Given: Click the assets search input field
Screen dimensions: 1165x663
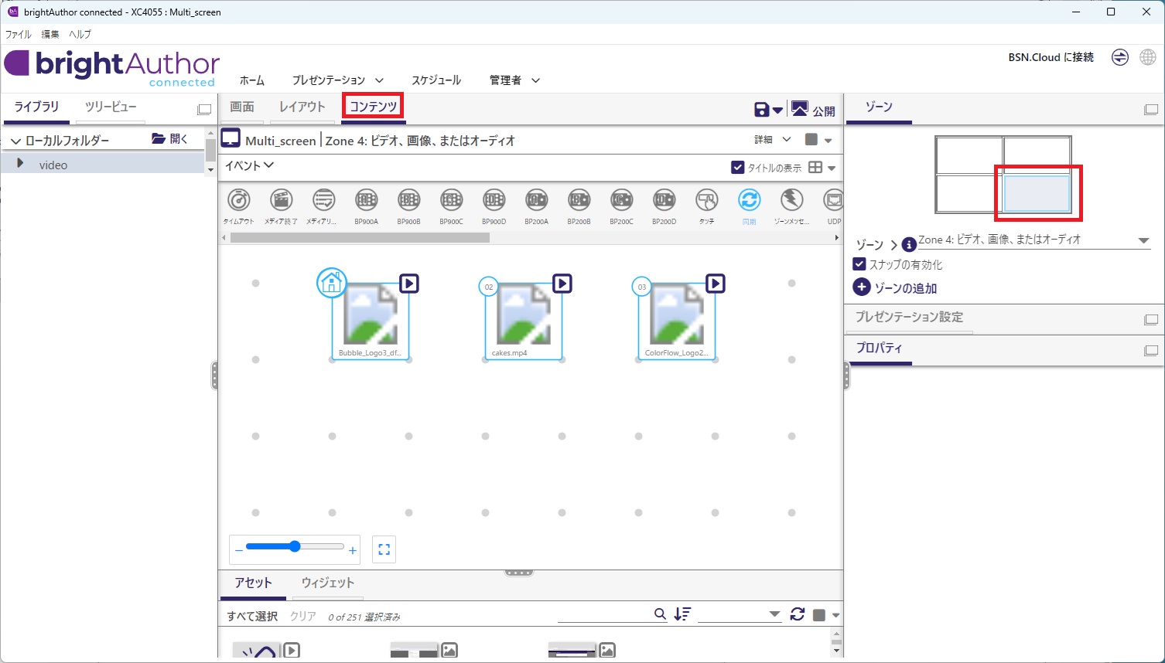Looking at the screenshot, I should pos(605,614).
